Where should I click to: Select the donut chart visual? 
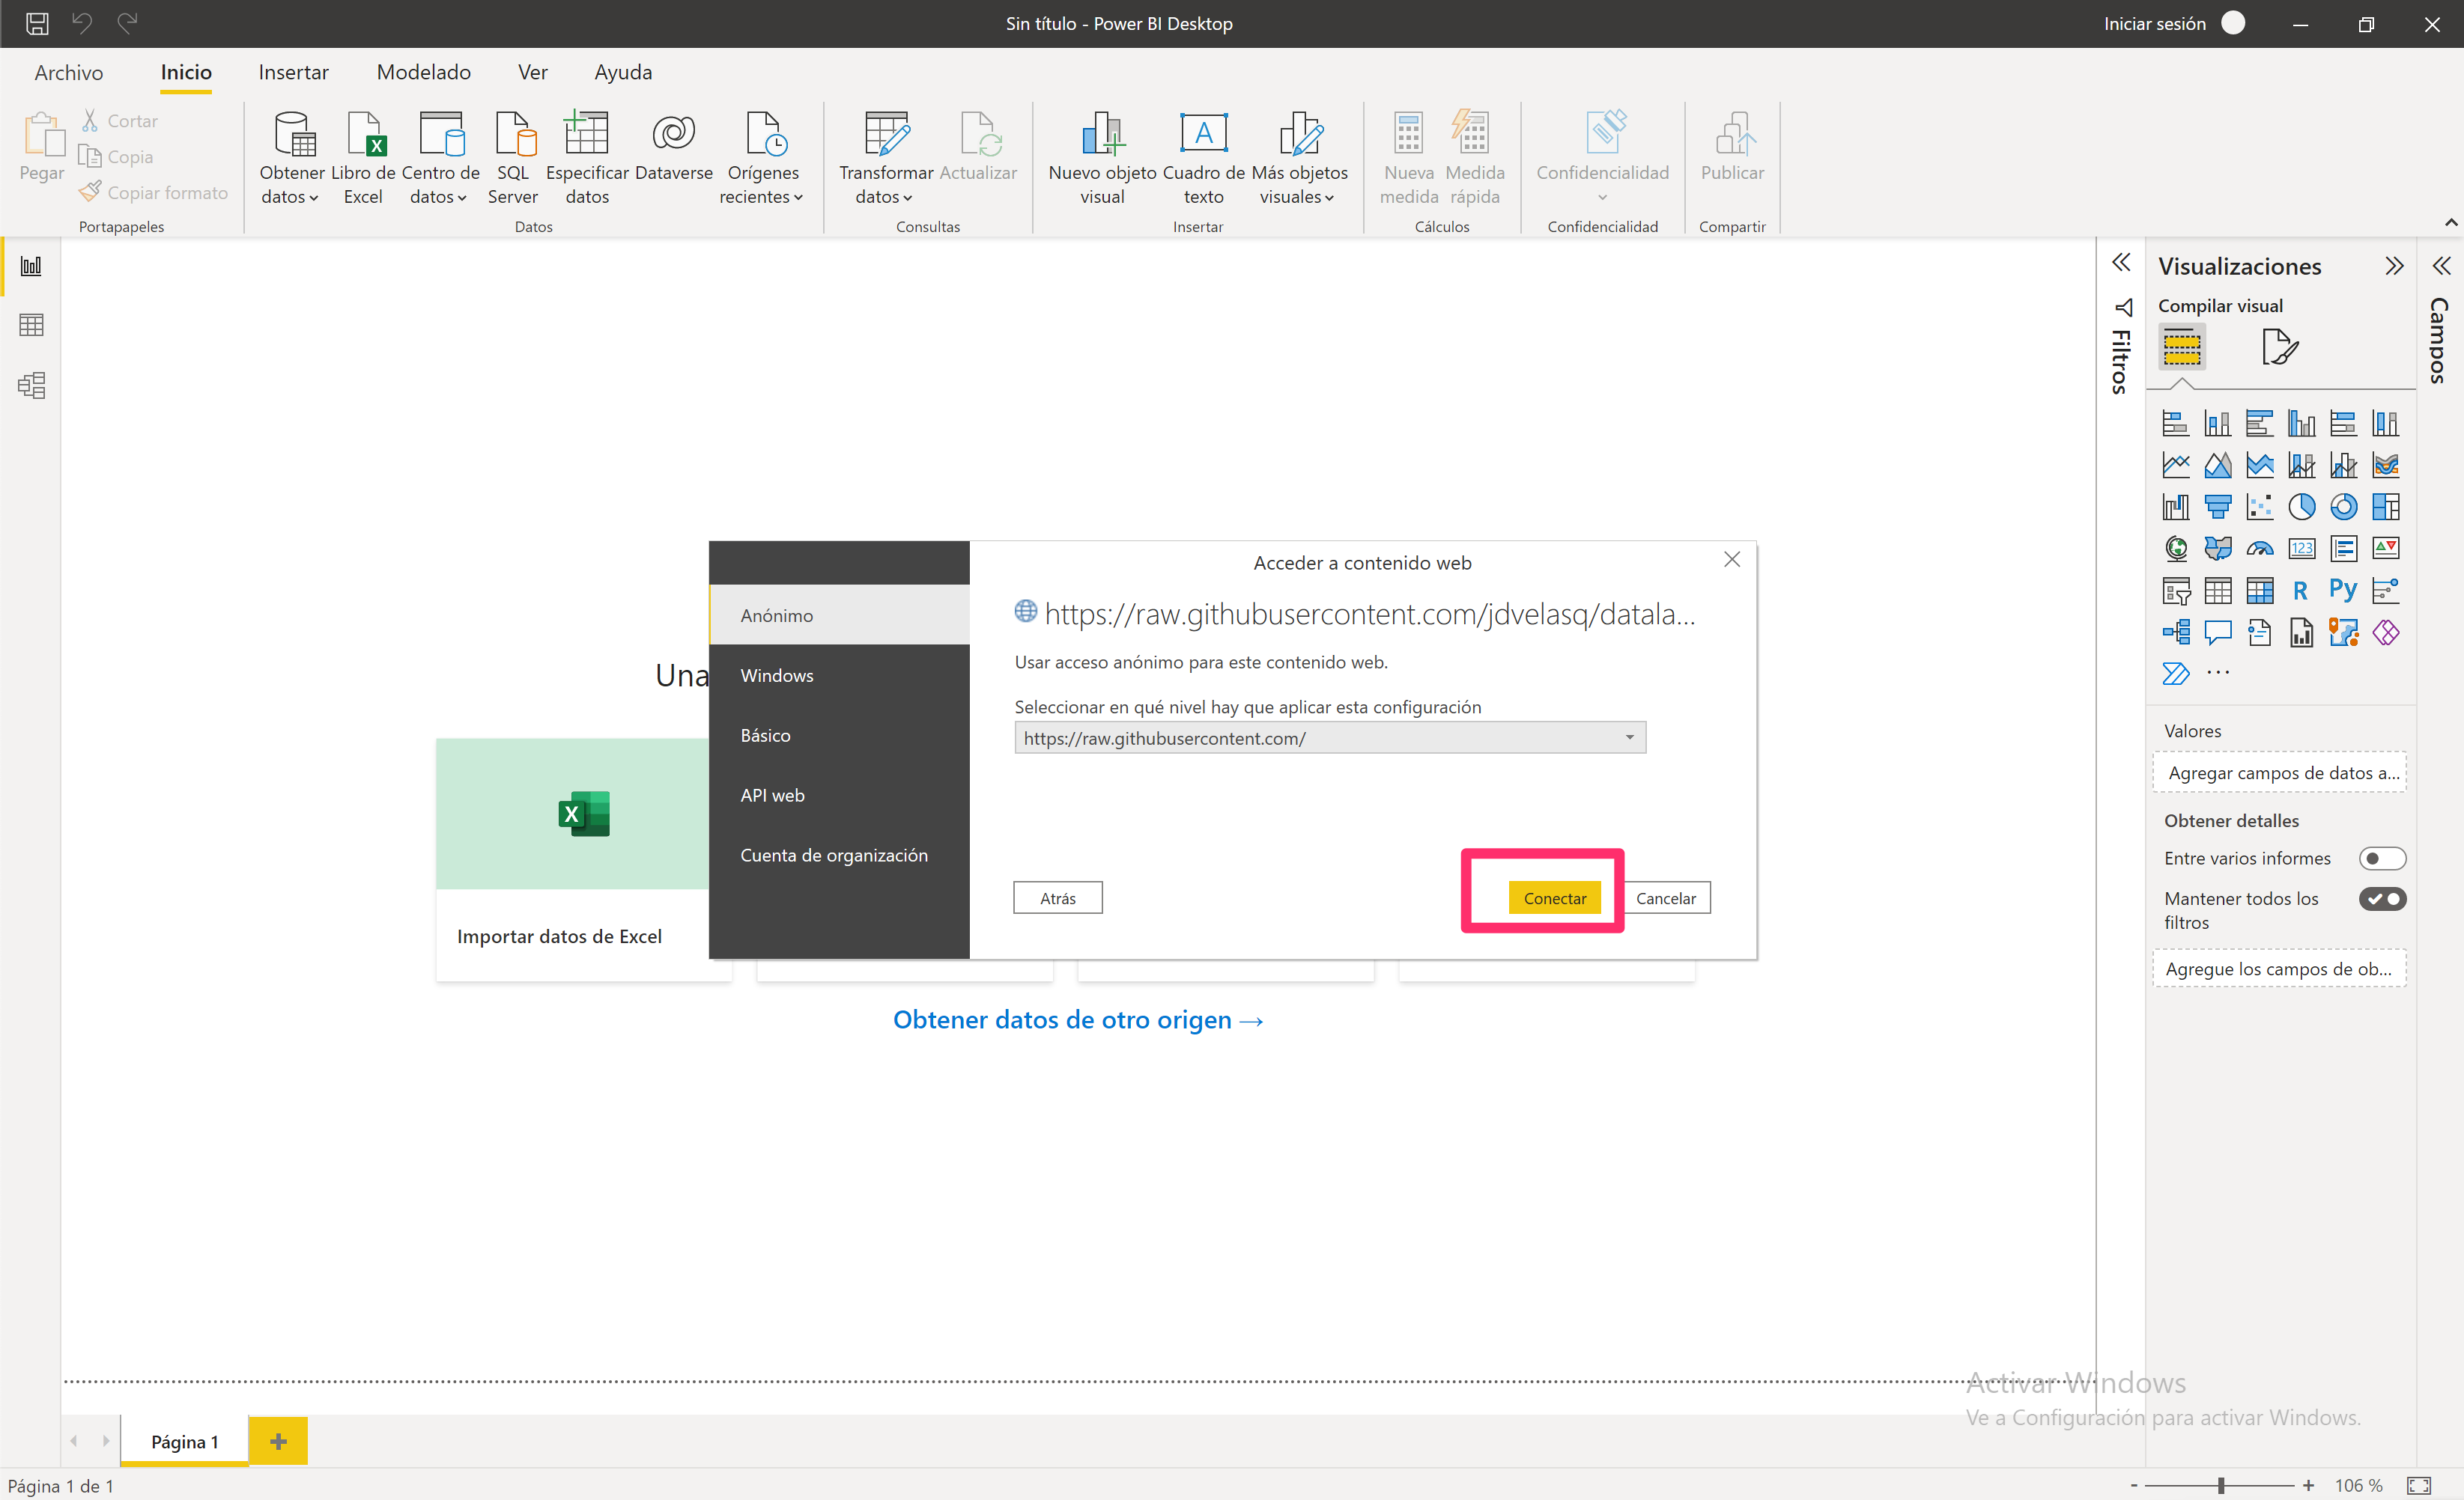point(2343,507)
